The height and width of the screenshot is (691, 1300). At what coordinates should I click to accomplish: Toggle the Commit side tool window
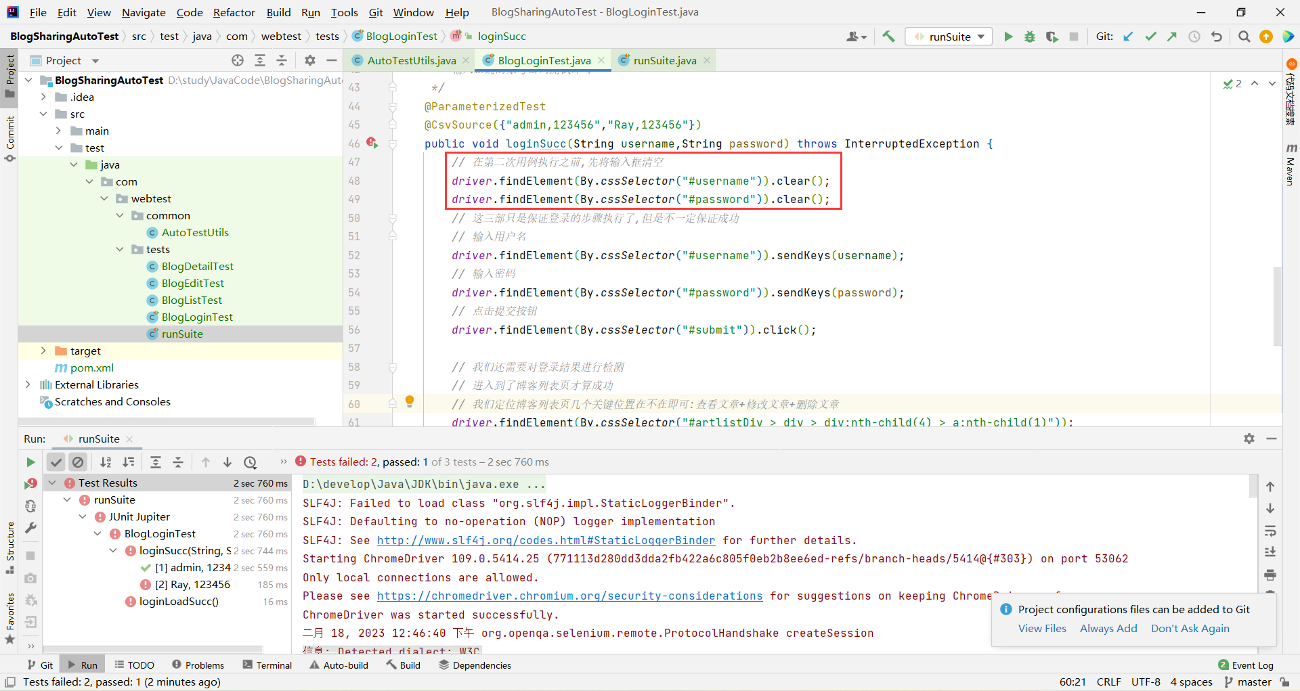(x=9, y=139)
